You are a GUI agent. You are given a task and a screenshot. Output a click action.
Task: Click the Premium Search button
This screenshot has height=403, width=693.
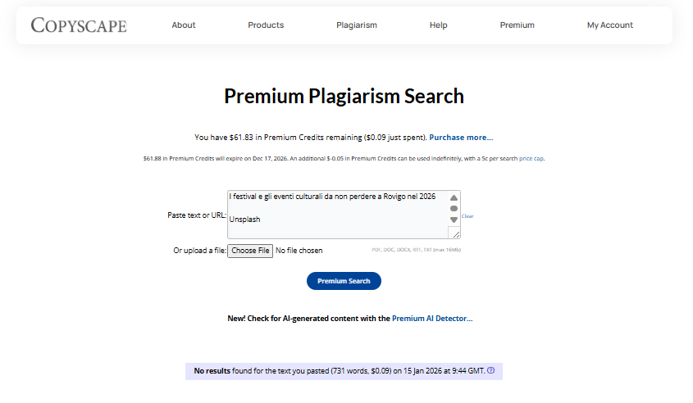[344, 281]
